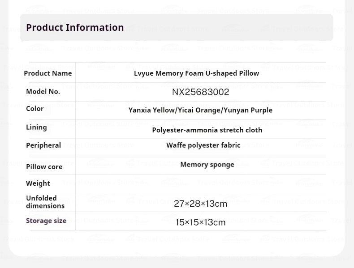Image resolution: width=354 pixels, height=268 pixels.
Task: Select the Peripheral row label
Action: pyautogui.click(x=43, y=145)
